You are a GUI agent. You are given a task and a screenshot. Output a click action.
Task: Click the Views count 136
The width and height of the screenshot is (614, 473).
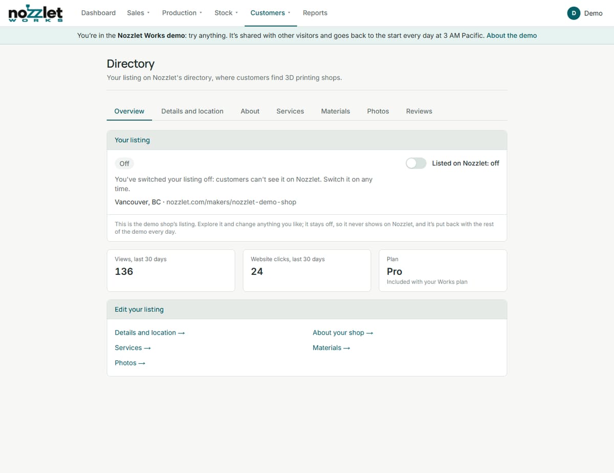(x=124, y=272)
